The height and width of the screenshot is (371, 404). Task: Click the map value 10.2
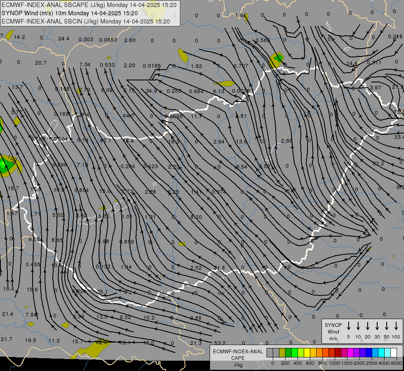click(x=149, y=318)
